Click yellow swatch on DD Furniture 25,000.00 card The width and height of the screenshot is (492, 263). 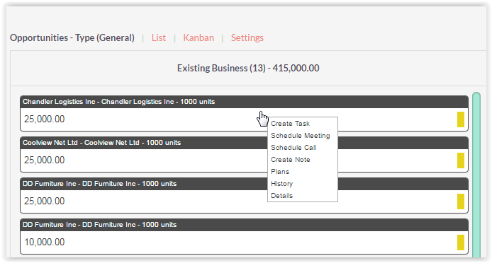(x=461, y=201)
